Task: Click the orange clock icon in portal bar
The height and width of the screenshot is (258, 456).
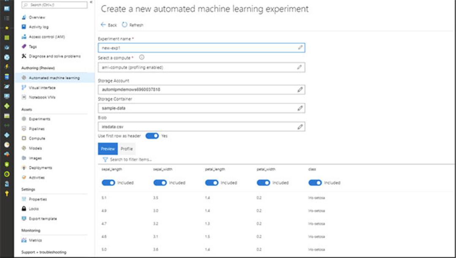Action: [7, 145]
